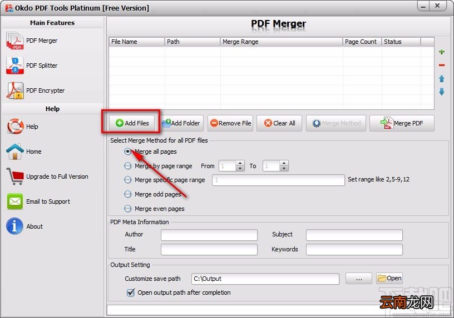The image size is (454, 318).
Task: Open the PDF Encrypter feature icon
Action: click(15, 90)
